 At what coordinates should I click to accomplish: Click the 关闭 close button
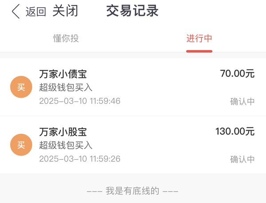pyautogui.click(x=65, y=11)
